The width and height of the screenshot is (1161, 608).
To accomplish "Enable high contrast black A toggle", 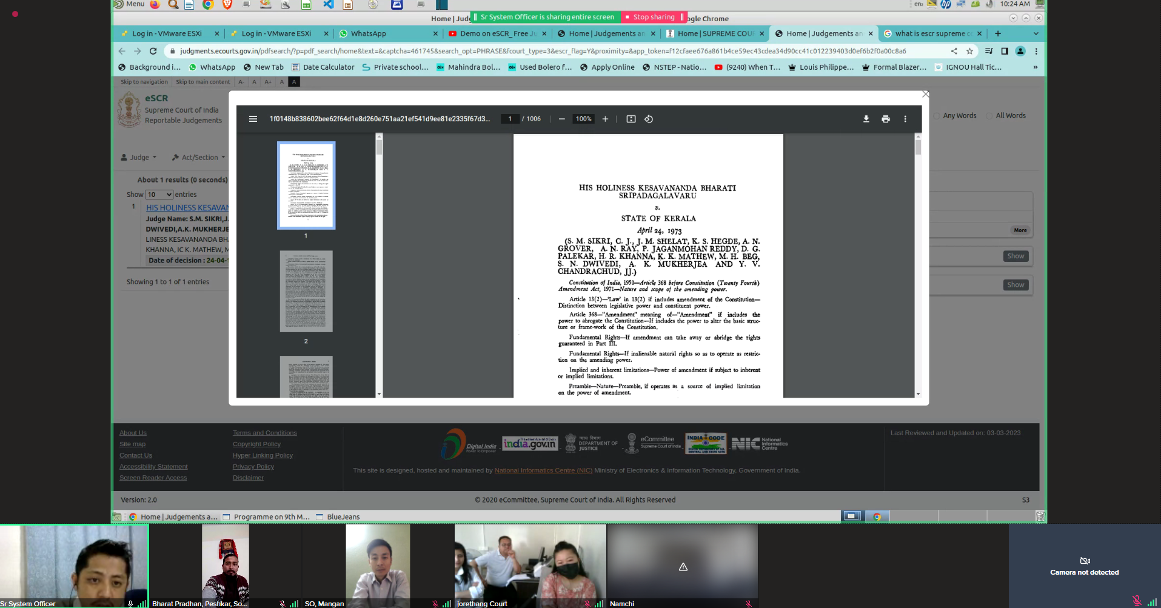I will tap(294, 82).
